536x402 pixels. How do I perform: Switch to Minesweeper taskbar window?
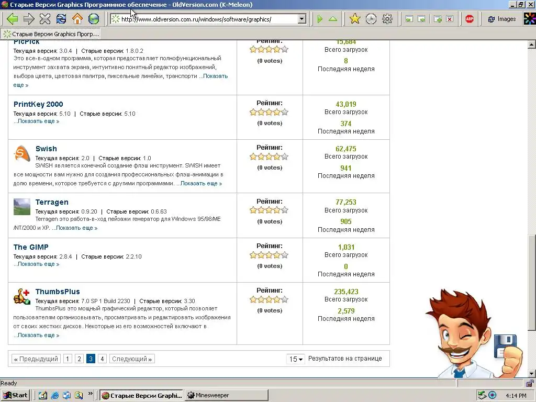click(x=226, y=396)
